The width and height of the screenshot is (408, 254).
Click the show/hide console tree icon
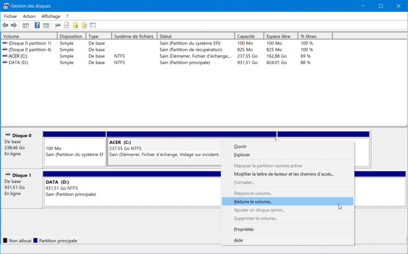[25, 25]
